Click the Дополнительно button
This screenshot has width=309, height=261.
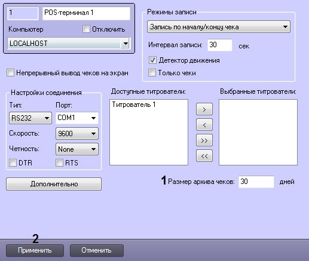pyautogui.click(x=54, y=184)
